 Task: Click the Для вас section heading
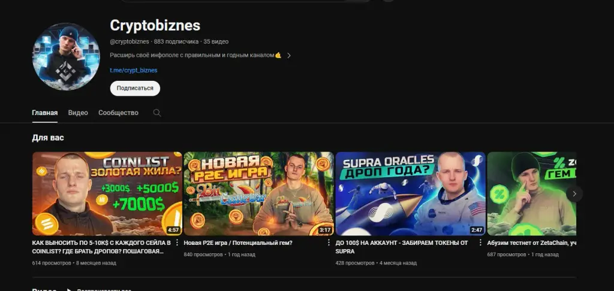coord(48,138)
